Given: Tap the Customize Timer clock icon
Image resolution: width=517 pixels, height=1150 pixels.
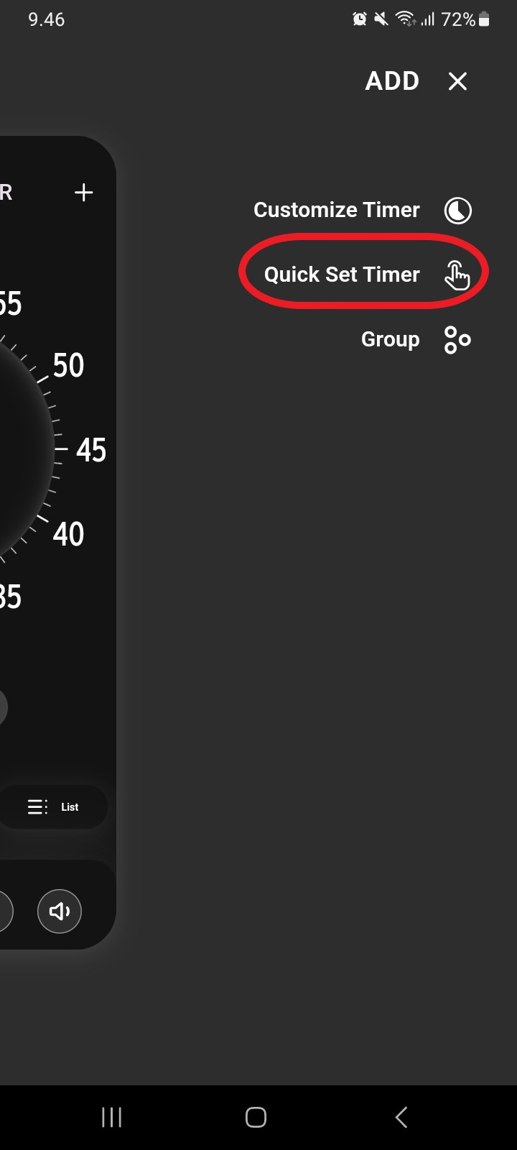Looking at the screenshot, I should [457, 211].
